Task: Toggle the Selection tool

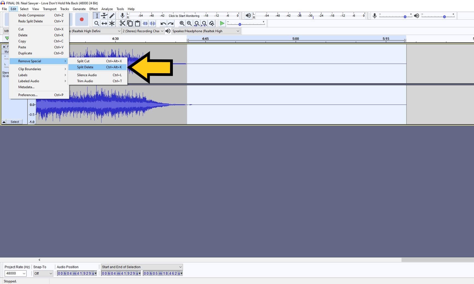Action: 97,16
